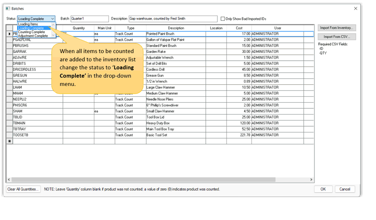The image size is (376, 220).
Task: Click the User column header
Action: click(x=278, y=28)
